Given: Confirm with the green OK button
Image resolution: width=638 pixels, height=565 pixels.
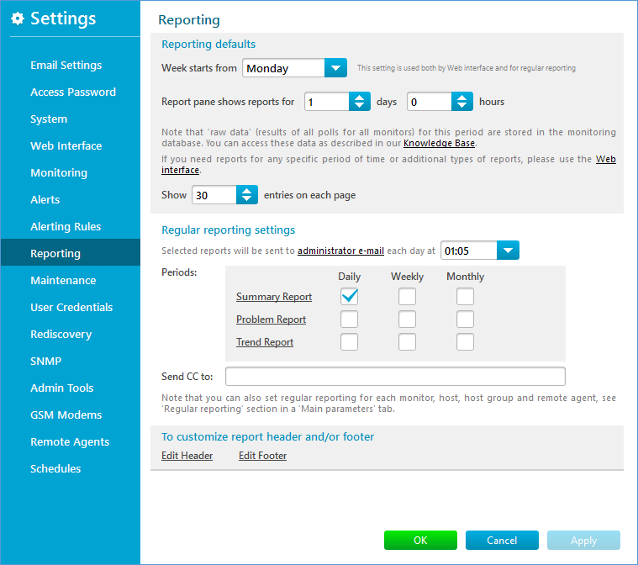Looking at the screenshot, I should (x=420, y=540).
